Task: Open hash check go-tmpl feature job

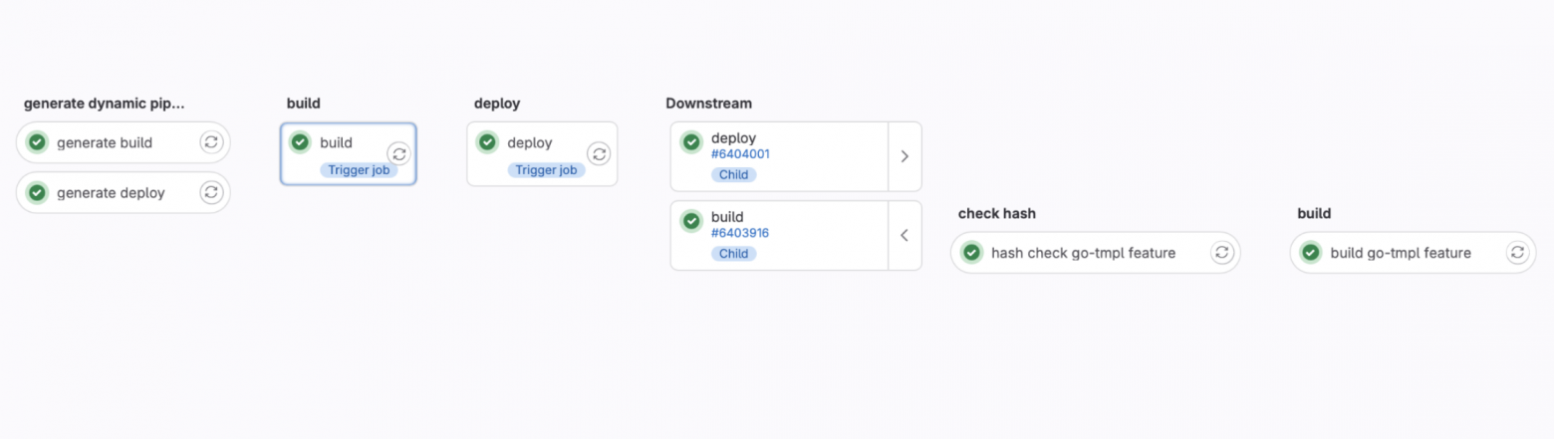Action: (1083, 253)
